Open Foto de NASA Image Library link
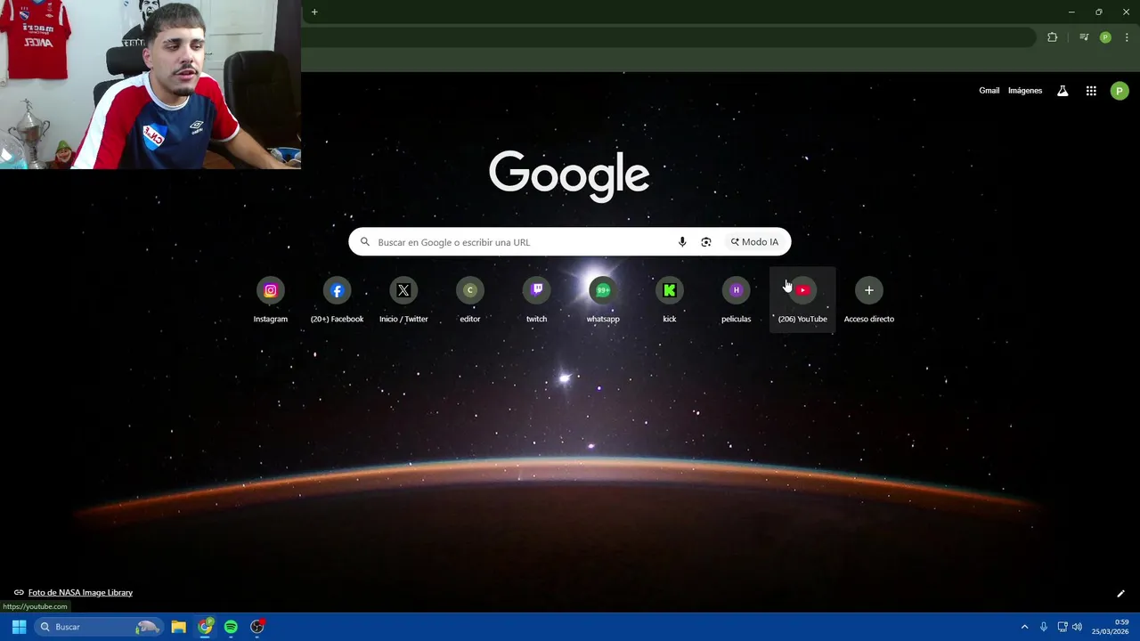The image size is (1140, 641). click(80, 593)
